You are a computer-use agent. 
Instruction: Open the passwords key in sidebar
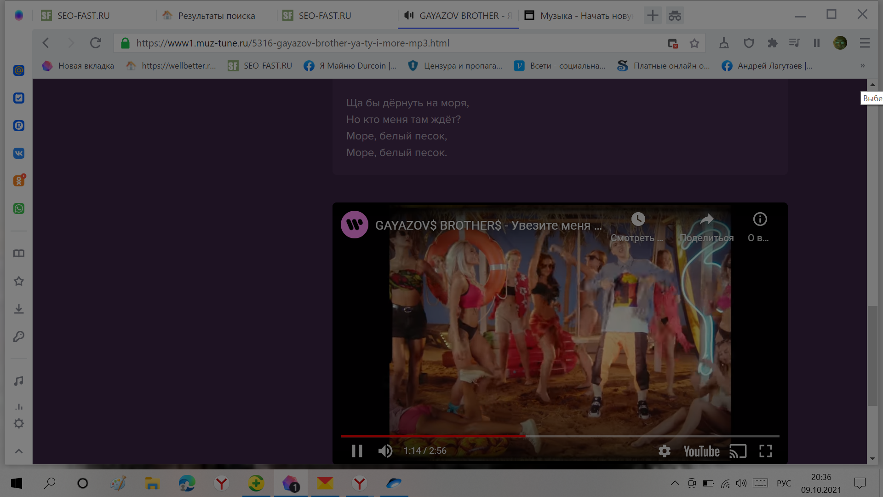click(19, 336)
